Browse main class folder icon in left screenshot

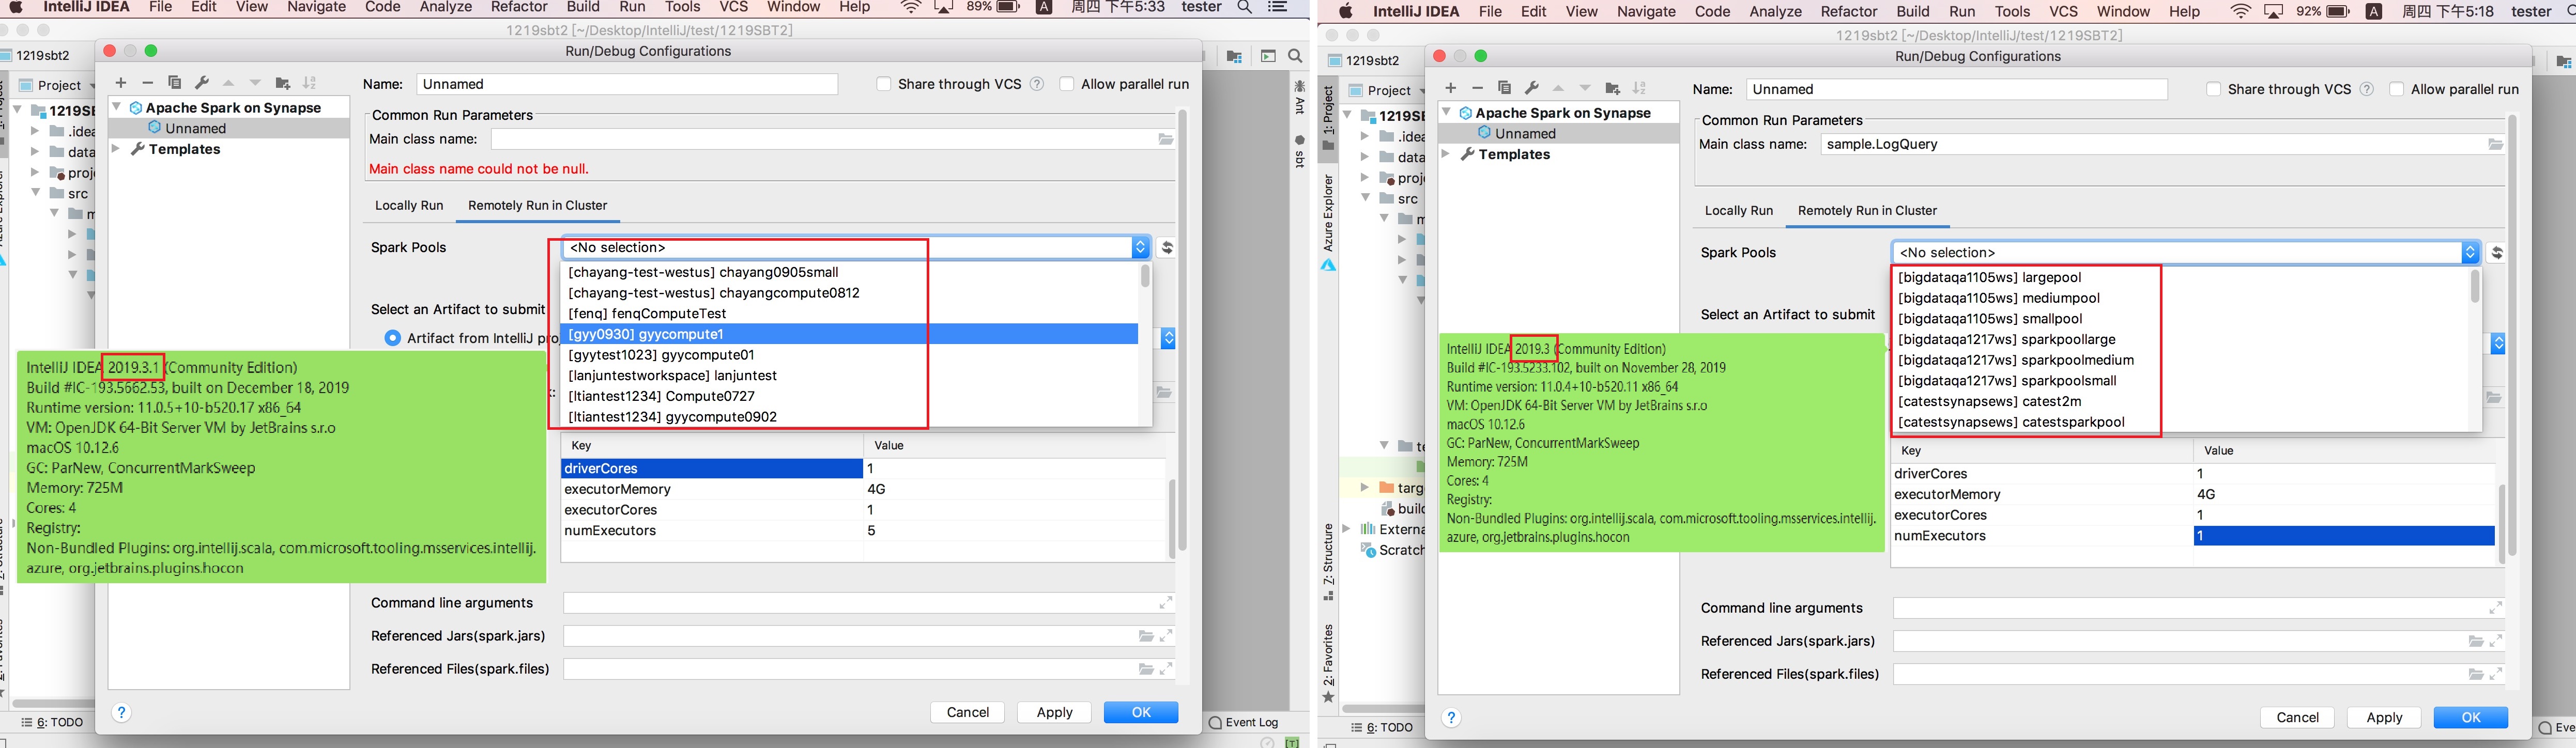1166,139
